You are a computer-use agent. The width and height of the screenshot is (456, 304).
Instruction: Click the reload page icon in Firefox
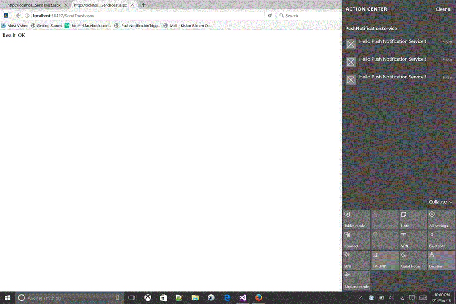tap(269, 15)
